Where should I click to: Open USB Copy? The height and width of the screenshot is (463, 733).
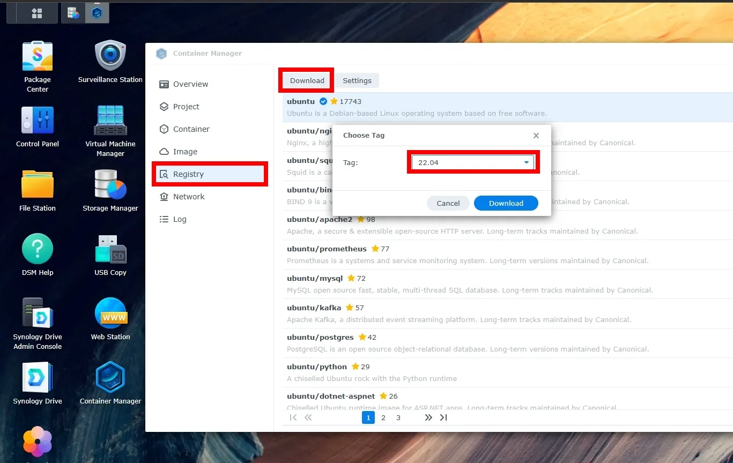pos(109,250)
